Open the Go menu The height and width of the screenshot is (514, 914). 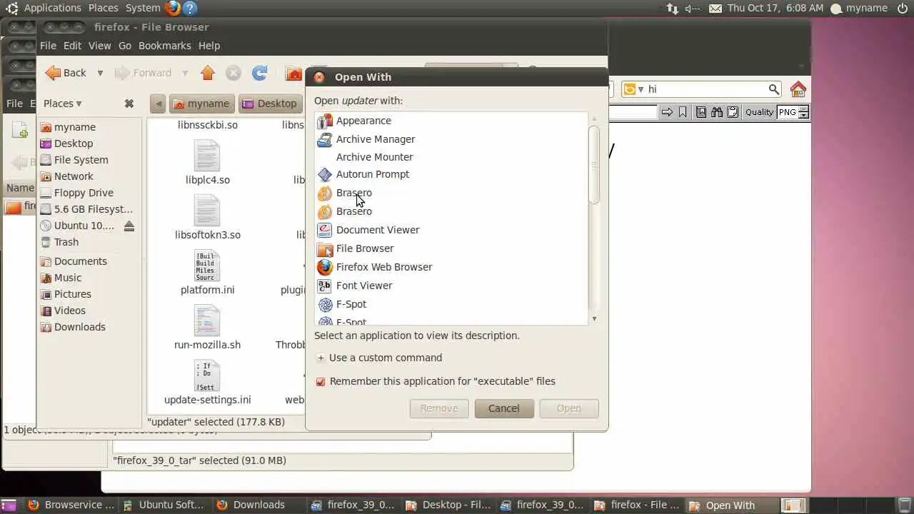coord(125,46)
